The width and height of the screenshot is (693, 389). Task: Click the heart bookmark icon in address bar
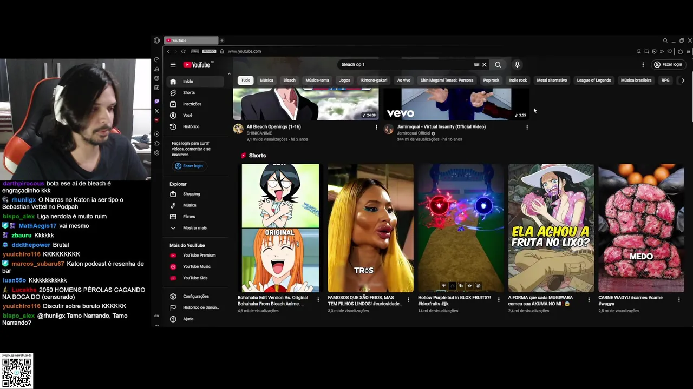(x=670, y=51)
